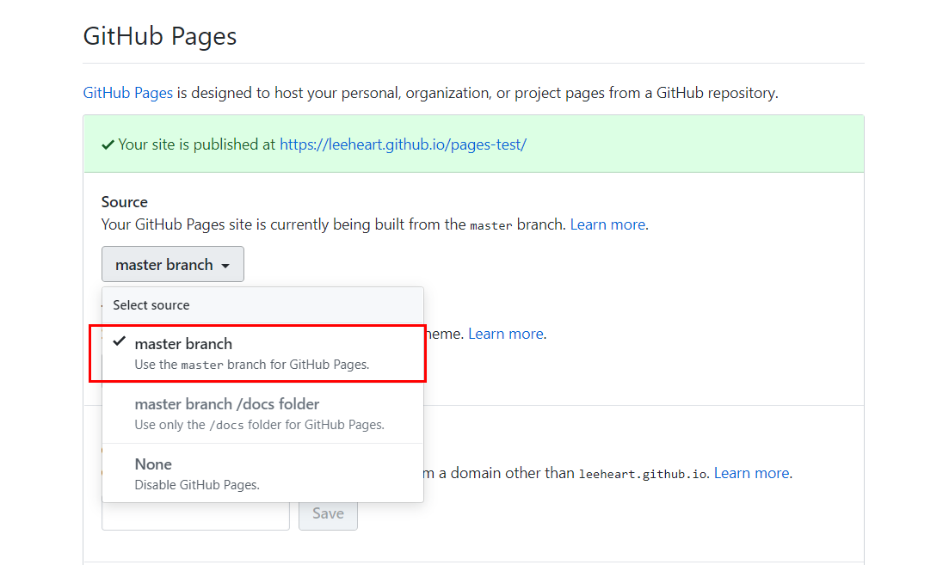The height and width of the screenshot is (565, 949).
Task: Click Learn more next to the theme text
Action: click(x=506, y=334)
